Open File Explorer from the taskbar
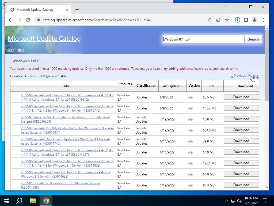Image resolution: width=274 pixels, height=206 pixels. tap(33, 201)
